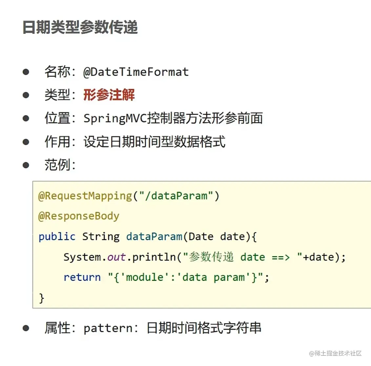The width and height of the screenshot is (371, 366).
Task: Click the 稀土掘金技术社区 watermark
Action: [335, 354]
